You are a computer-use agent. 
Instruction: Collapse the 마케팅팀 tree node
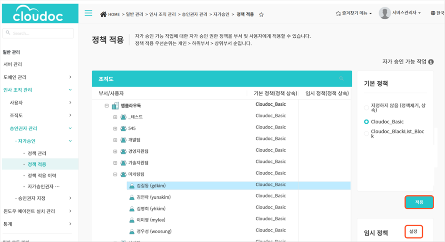point(115,174)
